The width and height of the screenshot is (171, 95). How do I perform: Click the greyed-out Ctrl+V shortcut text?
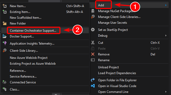[x=155, y=48]
